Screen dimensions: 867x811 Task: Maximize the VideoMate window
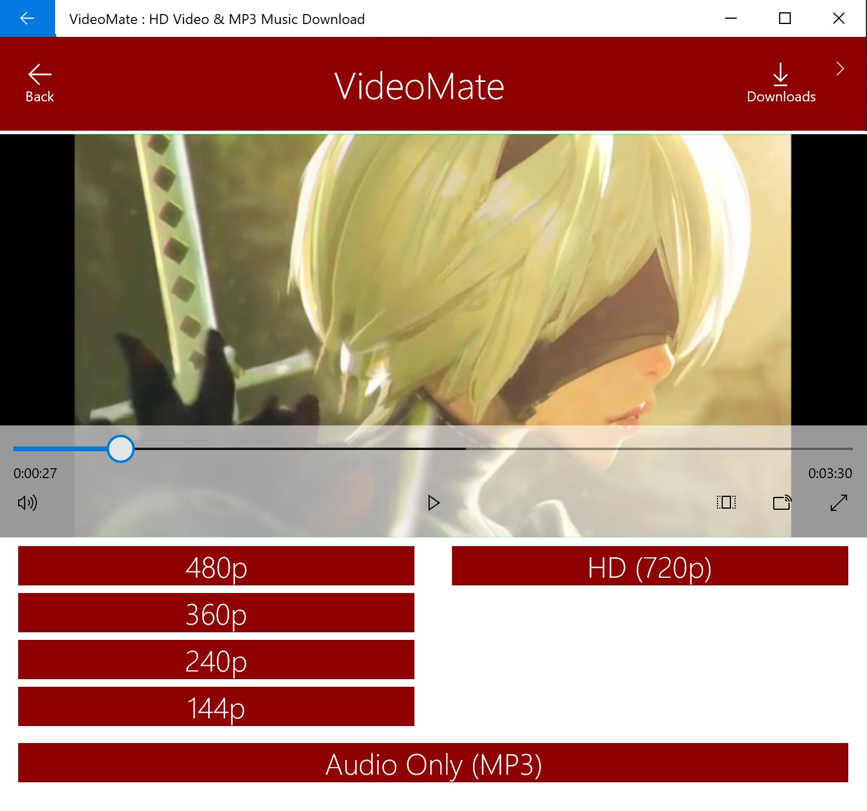click(785, 18)
